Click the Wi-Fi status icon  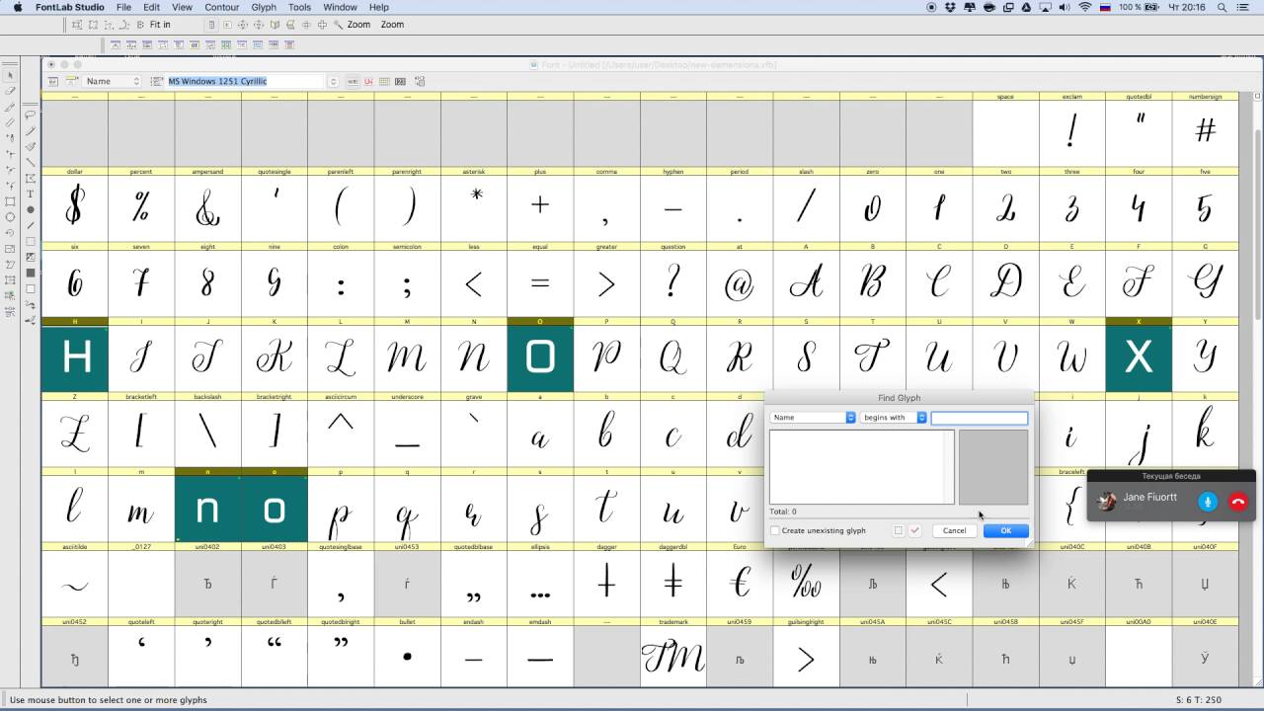click(1084, 7)
